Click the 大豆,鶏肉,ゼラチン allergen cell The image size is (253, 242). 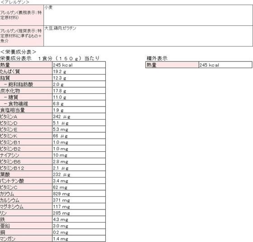[x=148, y=36]
